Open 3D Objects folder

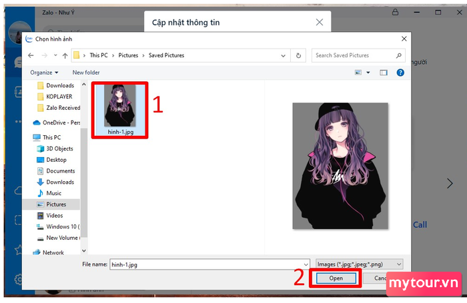[55, 149]
